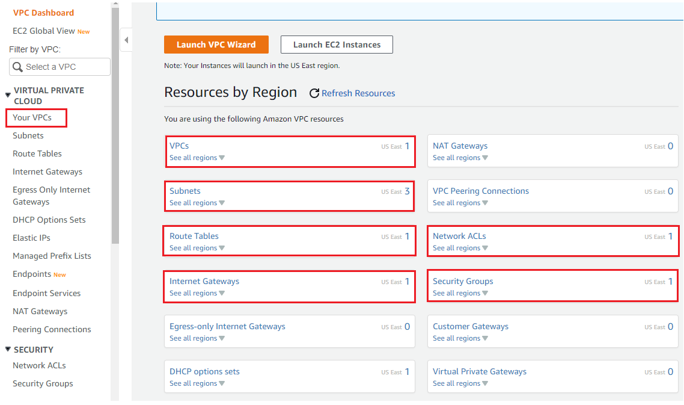The image size is (684, 405).
Task: Open the NAT Gateways resource card link
Action: tap(460, 146)
